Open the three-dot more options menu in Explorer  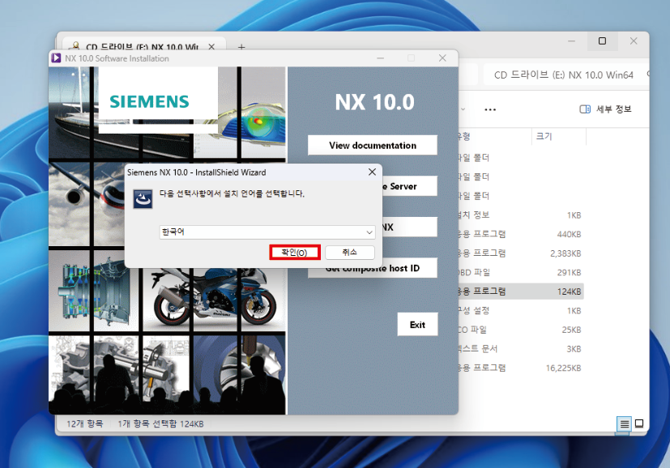click(490, 110)
